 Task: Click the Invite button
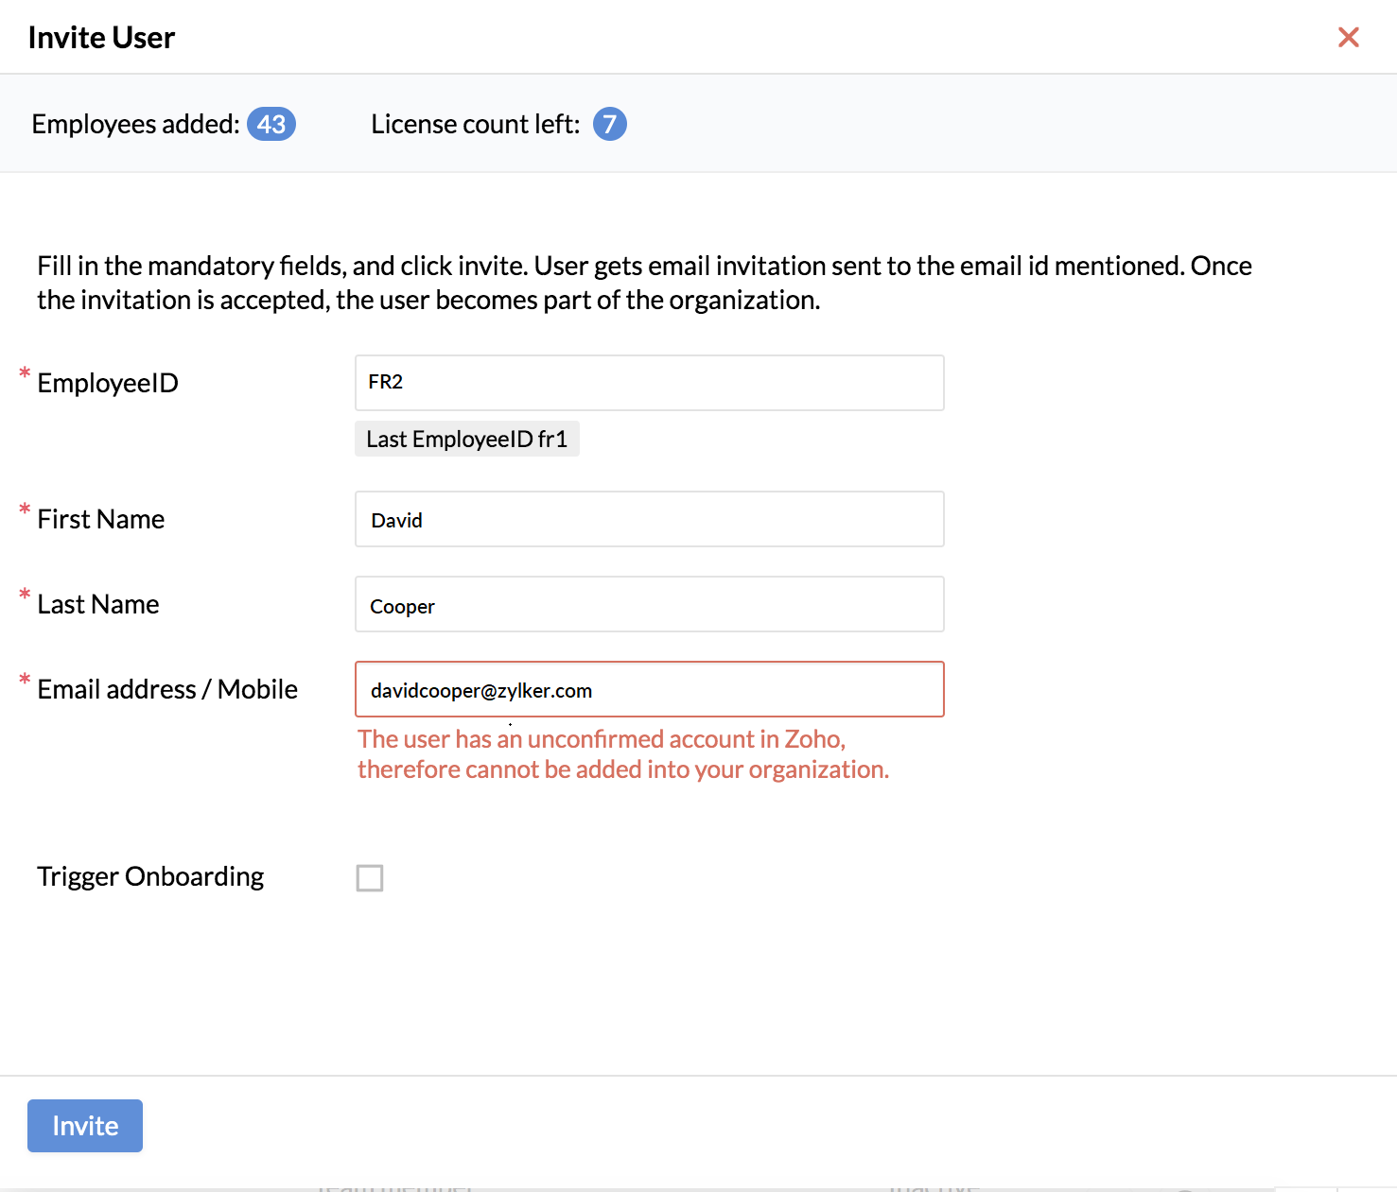coord(85,1126)
